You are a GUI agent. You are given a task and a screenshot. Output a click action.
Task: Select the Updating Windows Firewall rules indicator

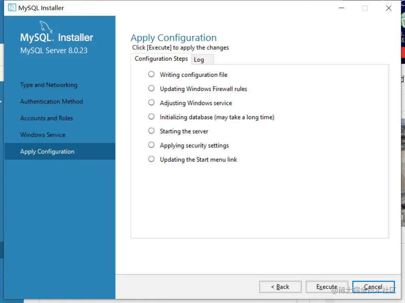pos(151,88)
